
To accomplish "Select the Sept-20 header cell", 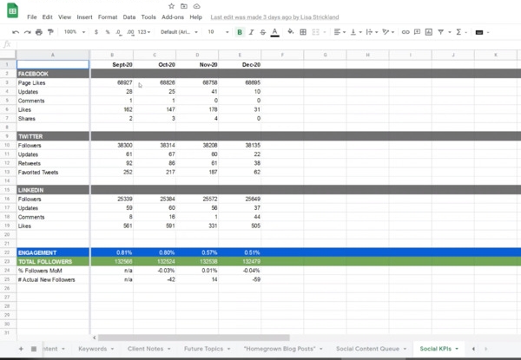I will pos(112,64).
